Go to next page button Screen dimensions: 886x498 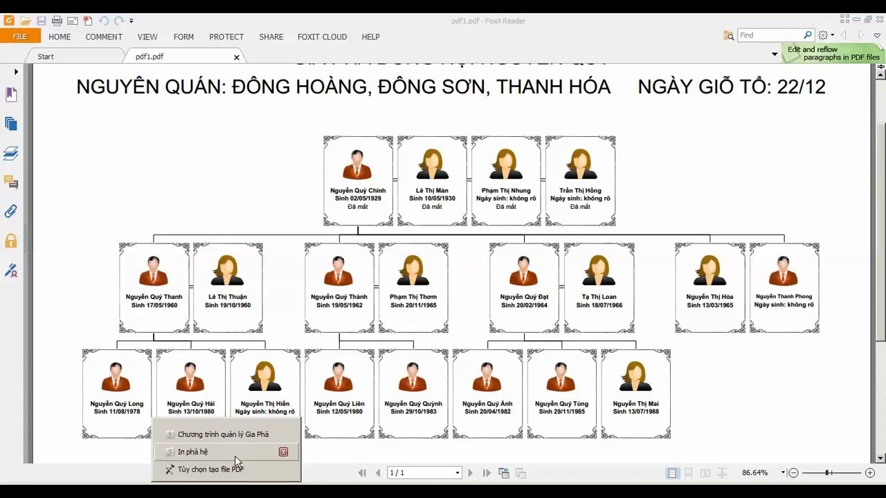(471, 473)
